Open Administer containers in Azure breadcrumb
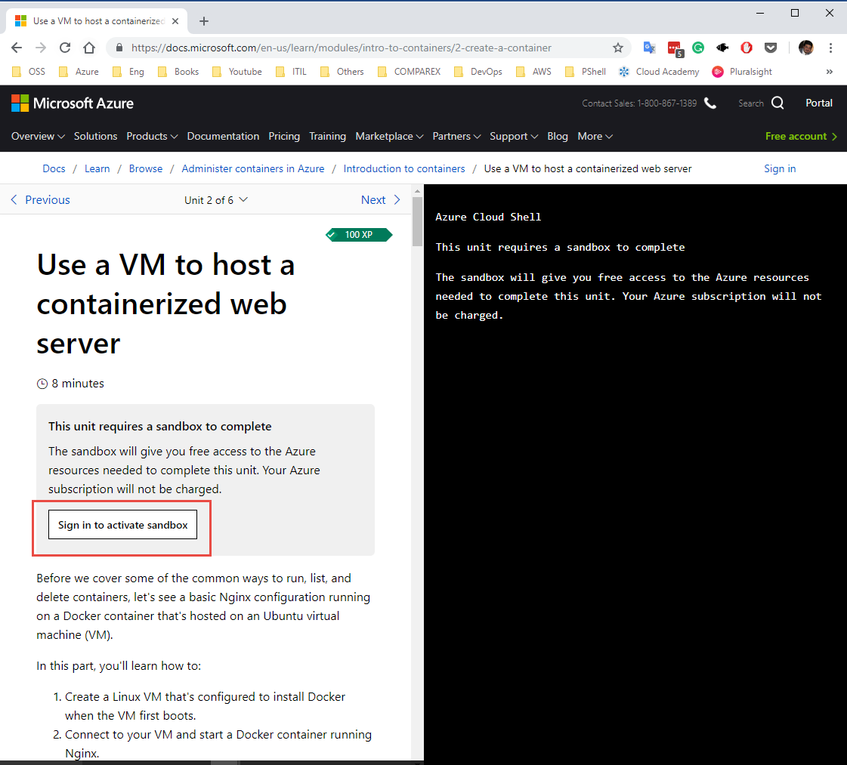This screenshot has width=847, height=765. (253, 168)
